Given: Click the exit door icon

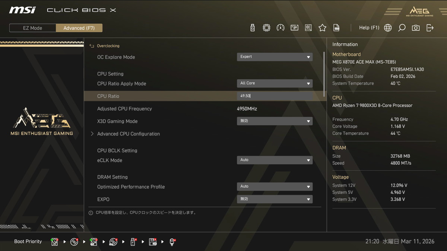Looking at the screenshot, I should pyautogui.click(x=430, y=28).
